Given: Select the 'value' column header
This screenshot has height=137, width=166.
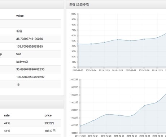Looking at the screenshot, I should 20,16.
